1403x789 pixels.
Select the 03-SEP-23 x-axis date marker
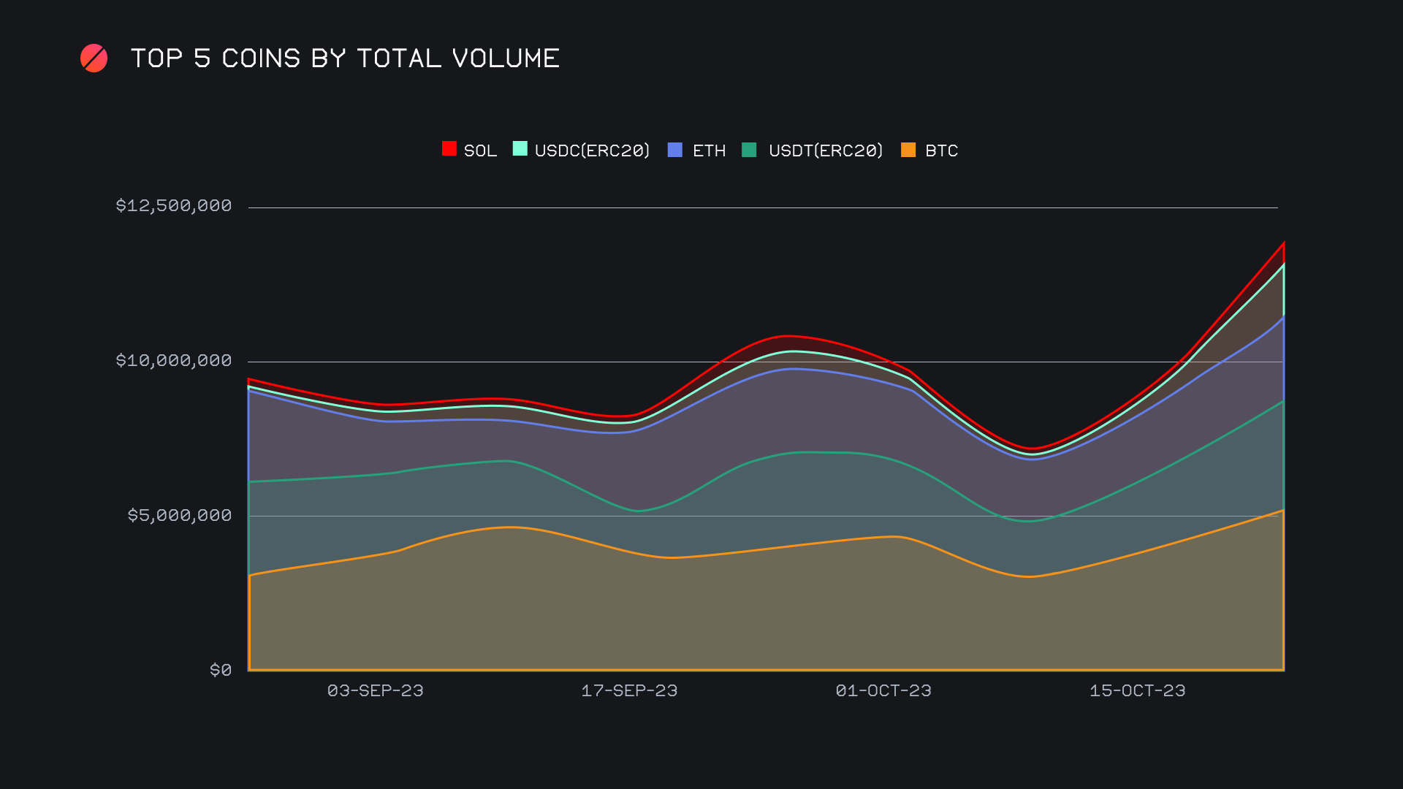pyautogui.click(x=375, y=691)
